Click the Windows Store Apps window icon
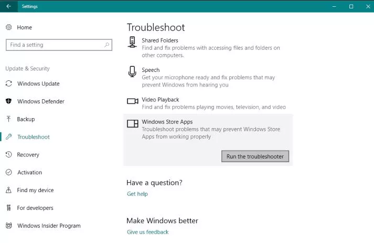 coord(133,123)
